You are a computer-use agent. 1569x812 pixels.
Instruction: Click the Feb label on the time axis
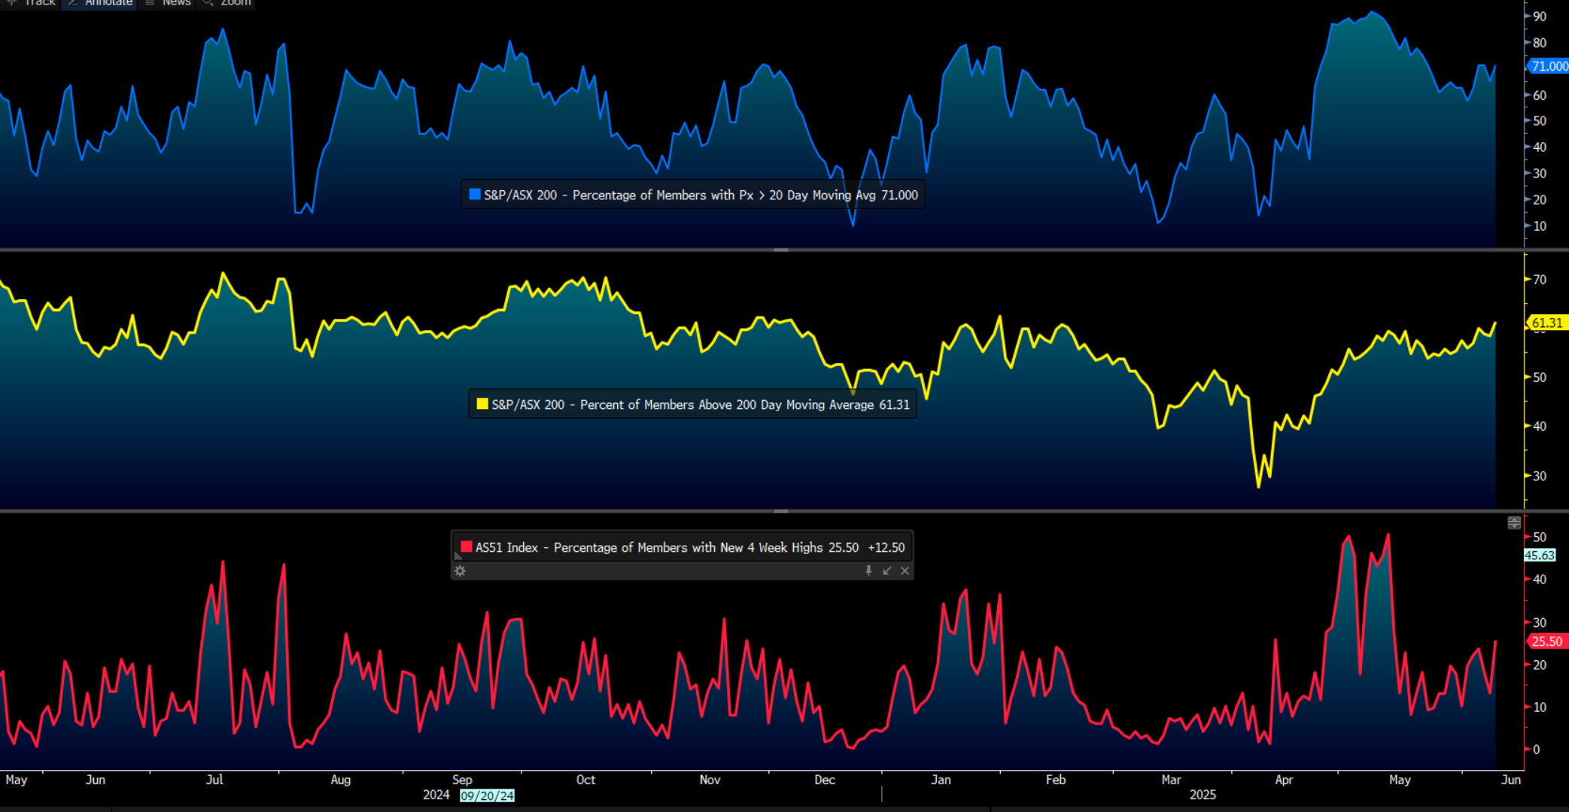point(1056,780)
